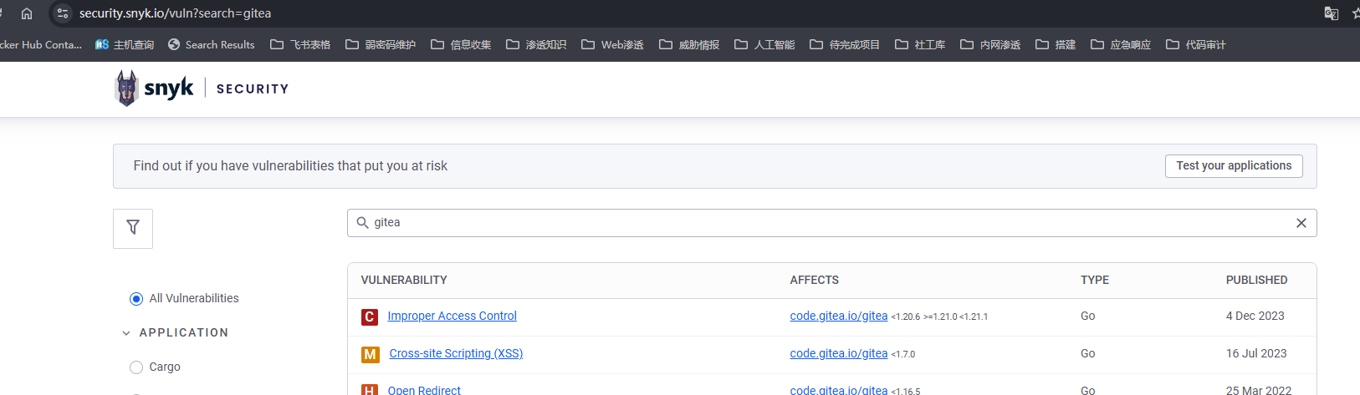The image size is (1360, 395).
Task: Open the Search Results bookmark
Action: pos(211,44)
